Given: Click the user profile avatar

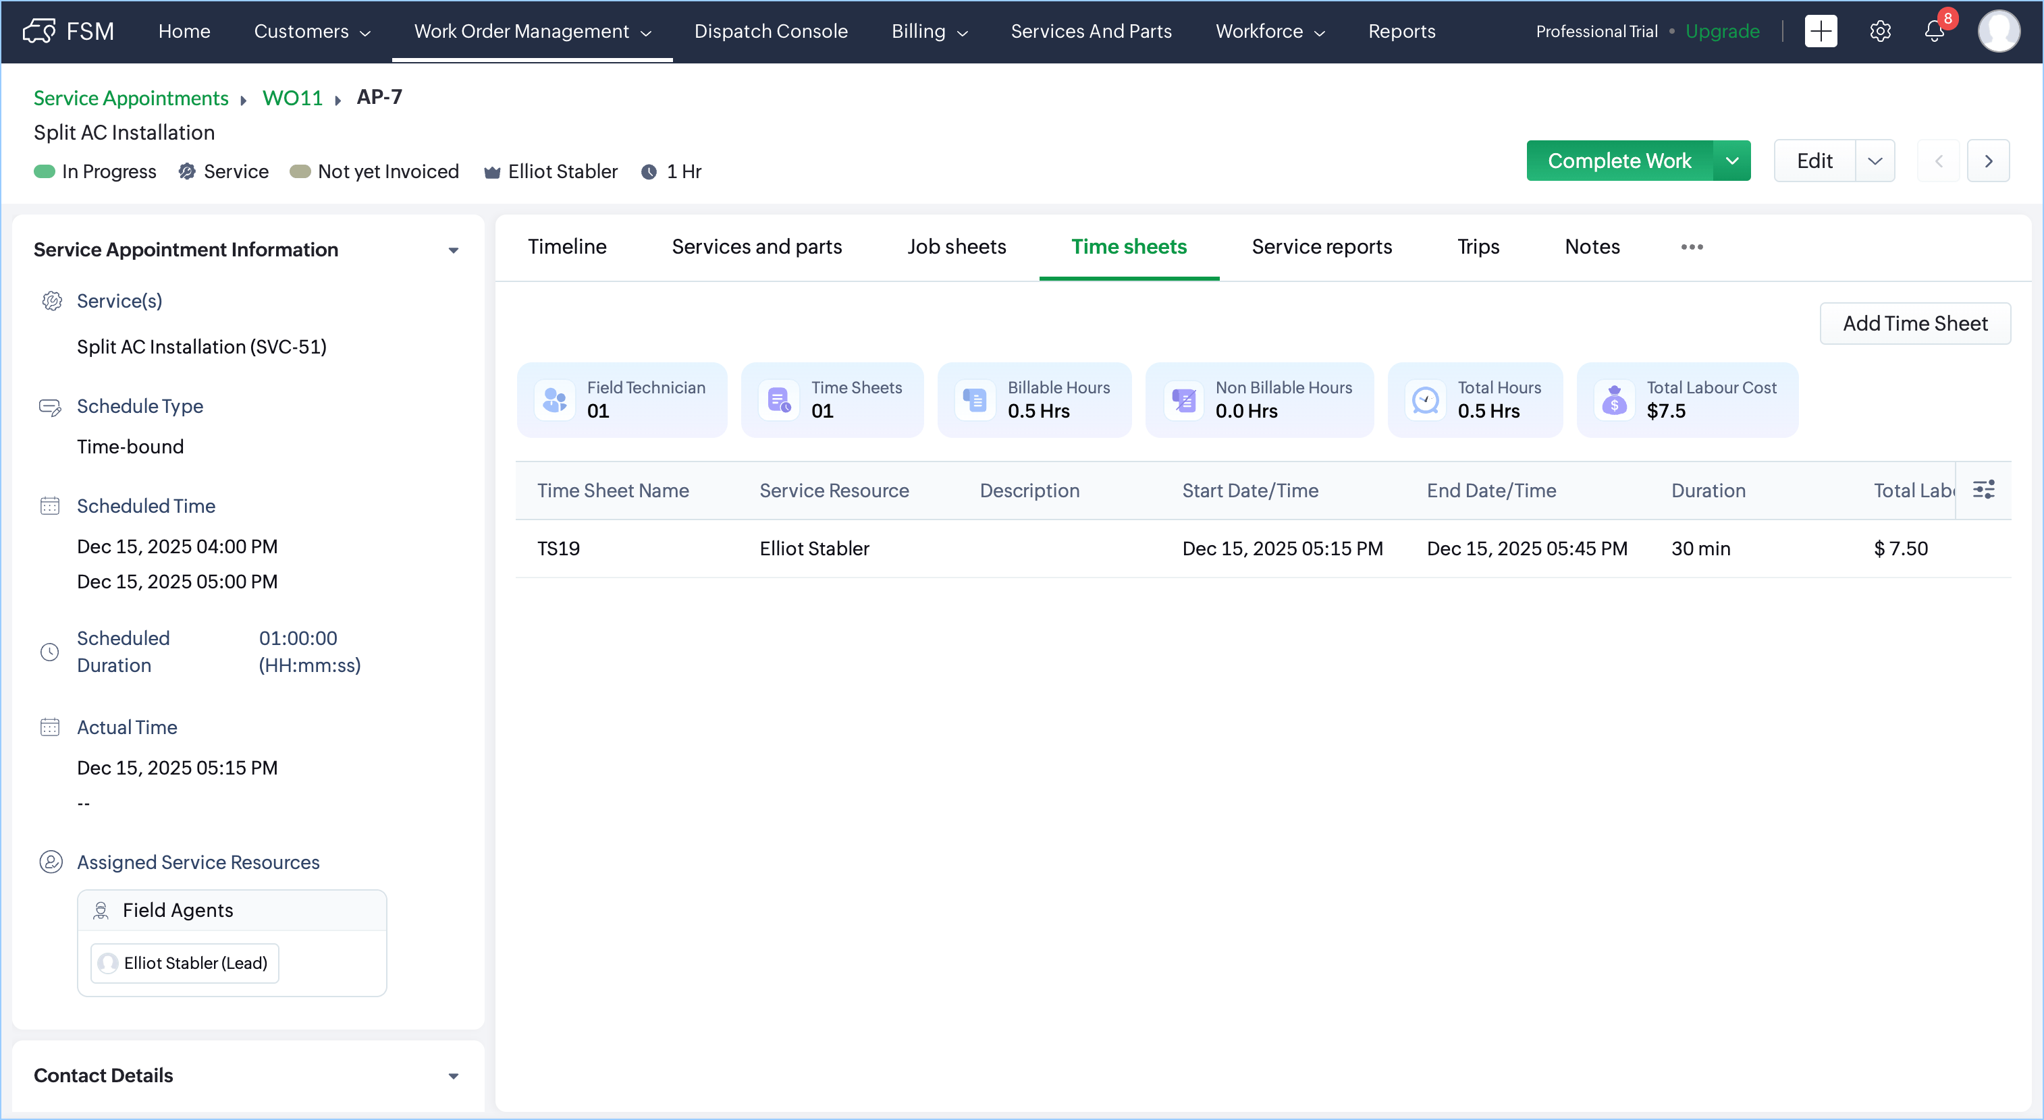Looking at the screenshot, I should click(1998, 31).
